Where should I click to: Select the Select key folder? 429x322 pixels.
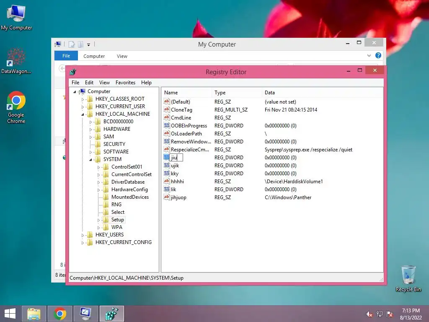point(106,212)
